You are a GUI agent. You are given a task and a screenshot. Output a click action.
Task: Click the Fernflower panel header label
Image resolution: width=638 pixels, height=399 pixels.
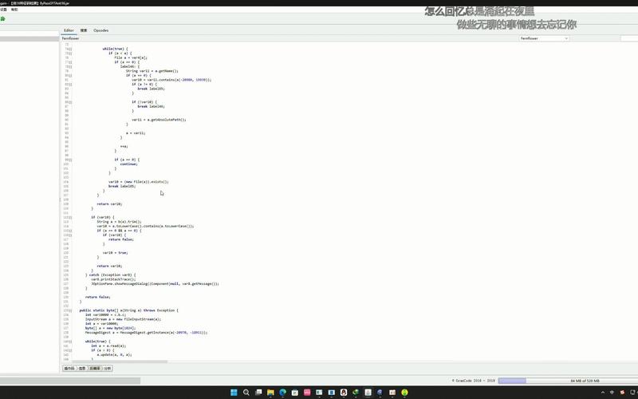coord(72,38)
